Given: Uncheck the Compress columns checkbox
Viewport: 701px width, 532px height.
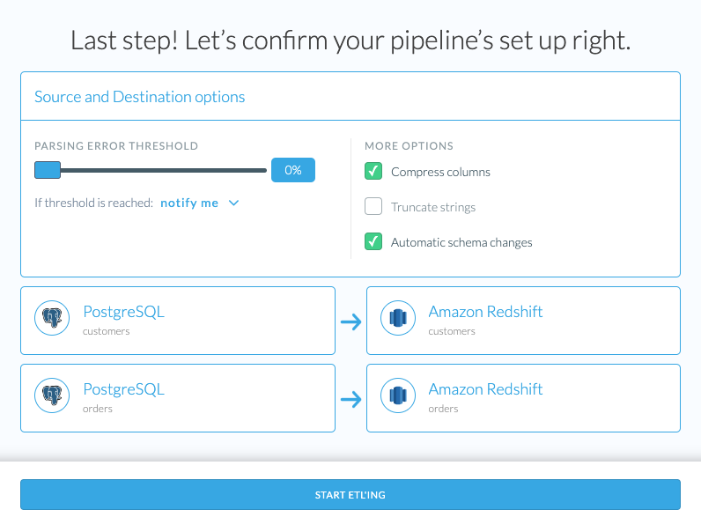Looking at the screenshot, I should pyautogui.click(x=373, y=171).
